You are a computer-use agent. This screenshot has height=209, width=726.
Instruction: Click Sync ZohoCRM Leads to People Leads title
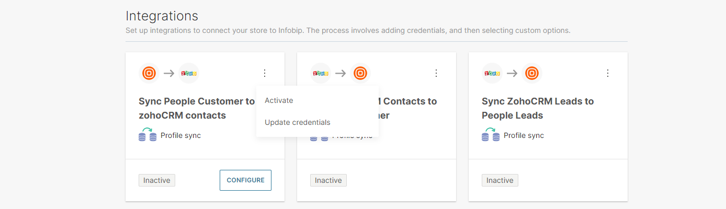[537, 108]
